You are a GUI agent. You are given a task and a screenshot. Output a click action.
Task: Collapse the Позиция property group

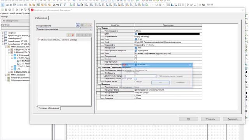coord(98,84)
